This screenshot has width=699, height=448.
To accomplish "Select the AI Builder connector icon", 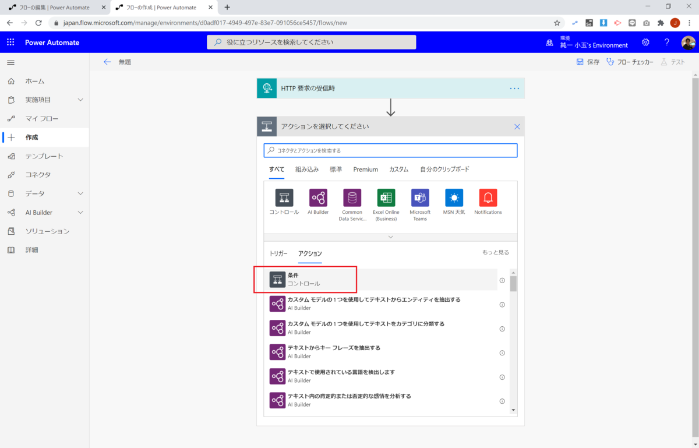I will click(x=318, y=198).
